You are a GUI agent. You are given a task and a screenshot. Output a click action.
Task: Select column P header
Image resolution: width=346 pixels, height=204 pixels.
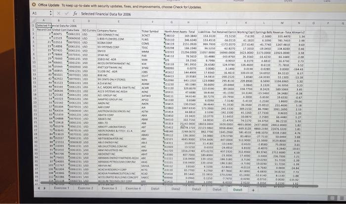328,23
